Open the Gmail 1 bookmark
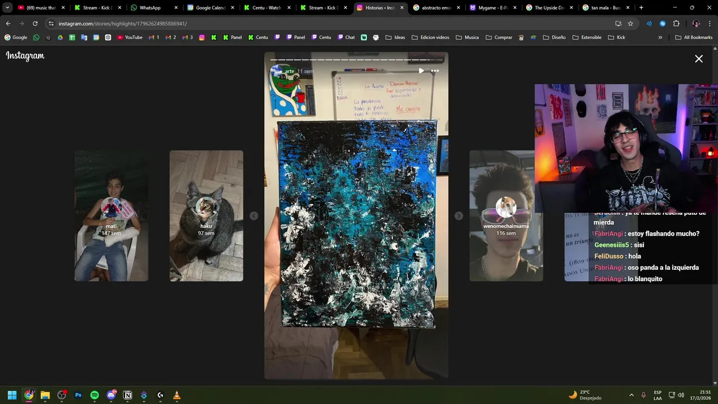The height and width of the screenshot is (404, 718). coord(154,38)
